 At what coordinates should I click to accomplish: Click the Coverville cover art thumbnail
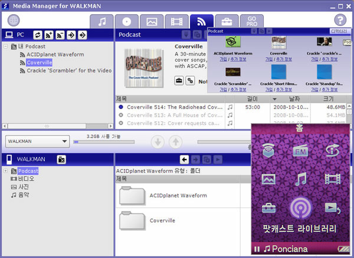tap(143, 68)
